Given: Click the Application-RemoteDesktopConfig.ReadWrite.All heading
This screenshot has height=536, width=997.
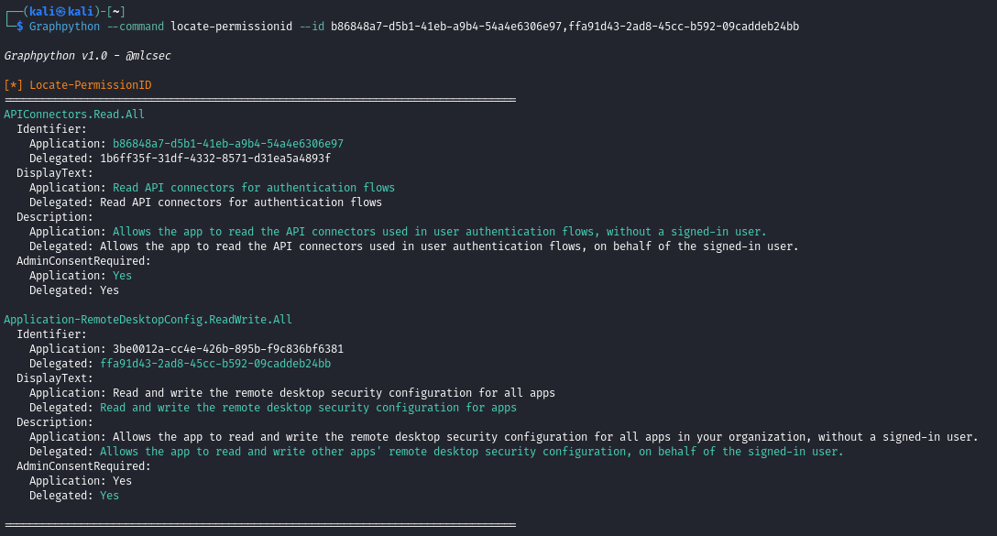Looking at the screenshot, I should point(148,320).
